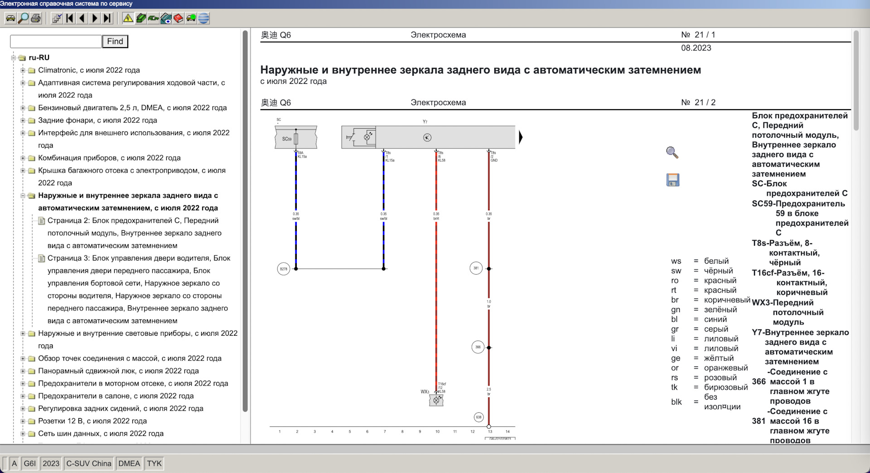Expand the Climatronic folder
Screen dimensions: 870x473
[x=23, y=70]
